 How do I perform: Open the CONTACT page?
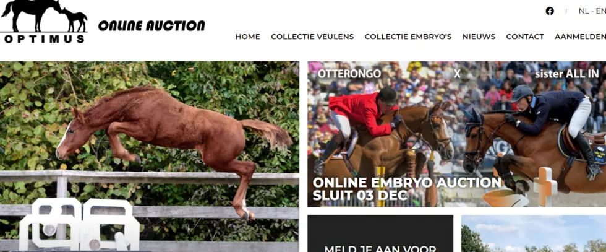pyautogui.click(x=525, y=37)
